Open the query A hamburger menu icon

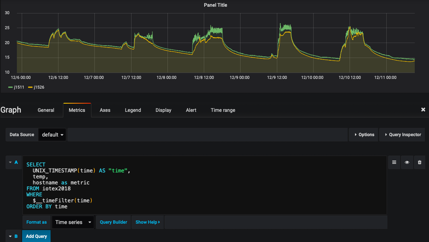click(394, 162)
